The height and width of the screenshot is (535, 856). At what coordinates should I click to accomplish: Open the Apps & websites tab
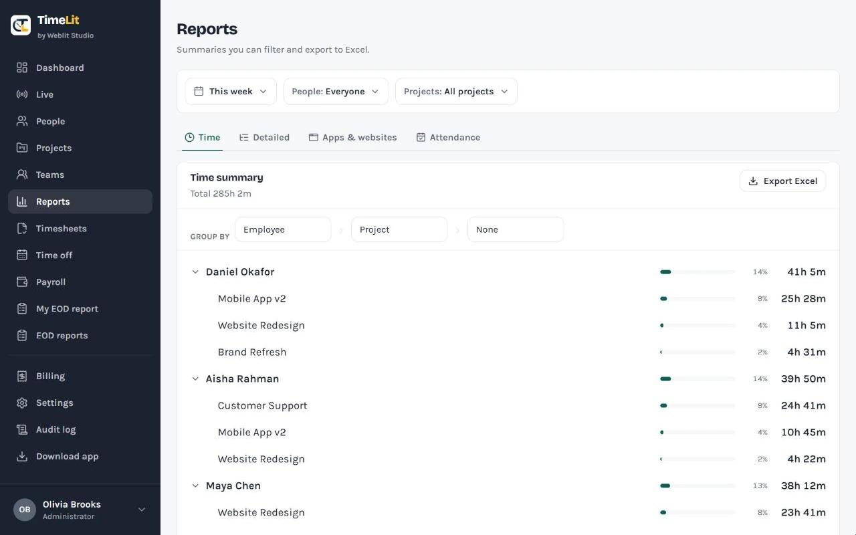click(x=352, y=137)
